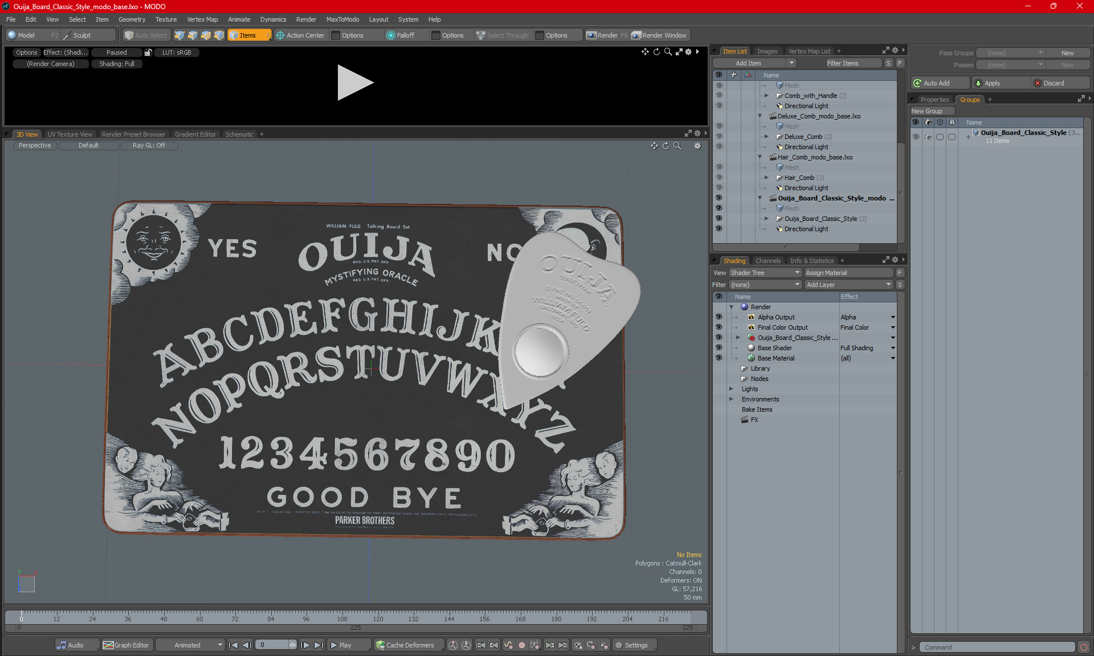Click the Filter Items field
Screen dimensions: 1094x656
(x=853, y=63)
